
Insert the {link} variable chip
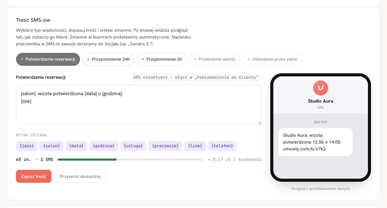point(195,146)
